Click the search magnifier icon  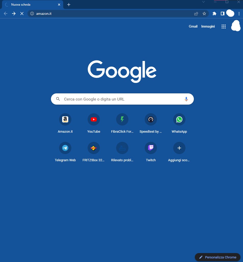[x=58, y=99]
